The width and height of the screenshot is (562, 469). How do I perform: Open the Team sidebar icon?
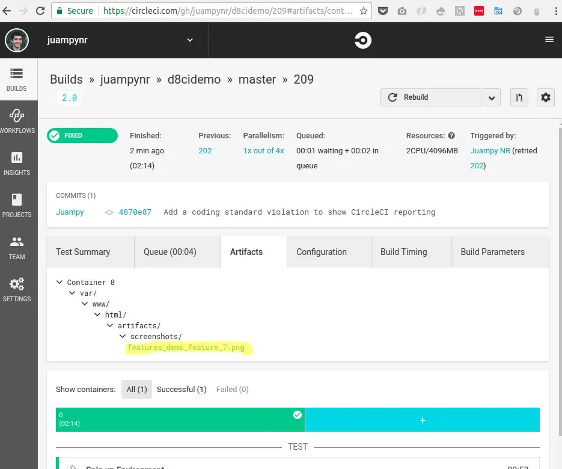(x=16, y=242)
